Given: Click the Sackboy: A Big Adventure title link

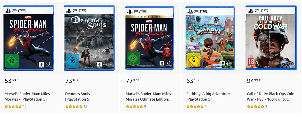Looking at the screenshot, I should pos(209,97).
